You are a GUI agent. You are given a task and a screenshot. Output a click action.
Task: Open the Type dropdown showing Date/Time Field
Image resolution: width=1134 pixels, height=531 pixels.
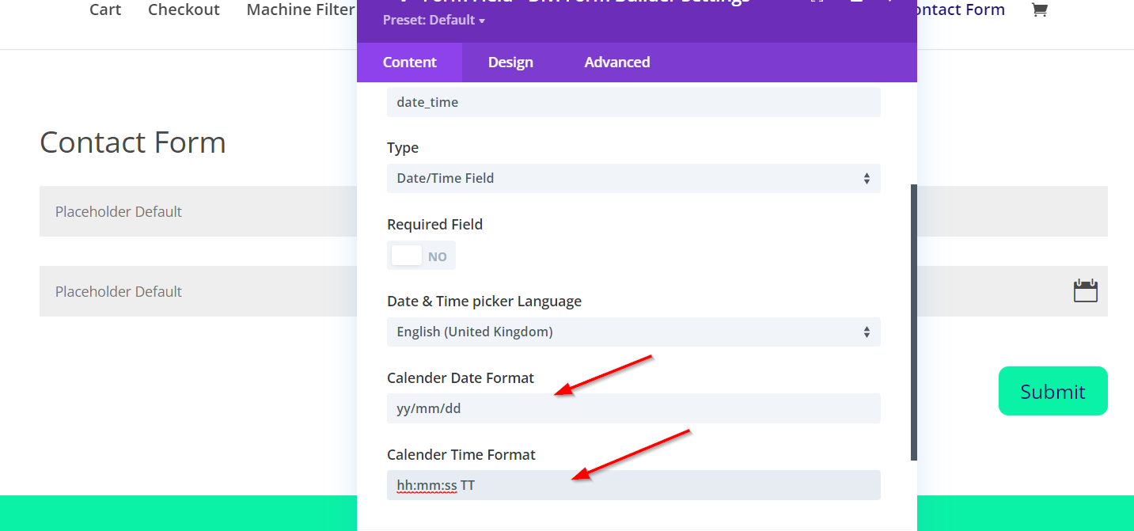point(633,178)
